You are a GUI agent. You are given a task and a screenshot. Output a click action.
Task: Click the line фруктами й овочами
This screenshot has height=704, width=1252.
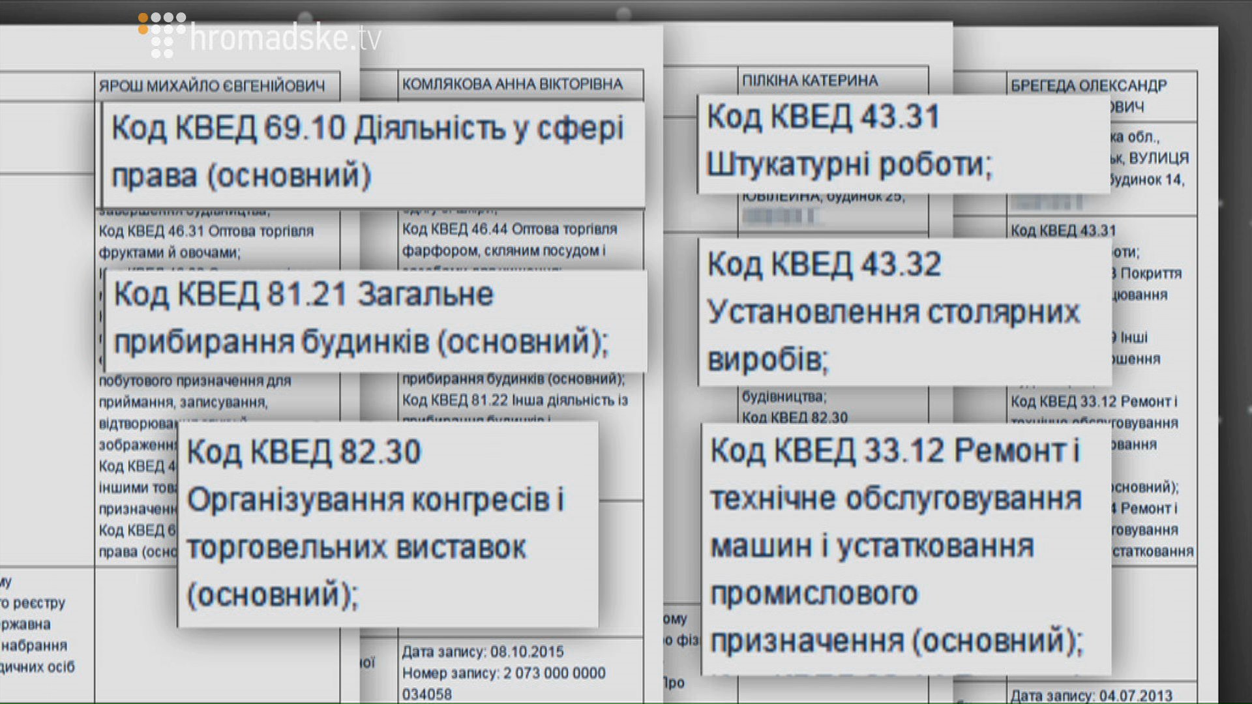(170, 253)
